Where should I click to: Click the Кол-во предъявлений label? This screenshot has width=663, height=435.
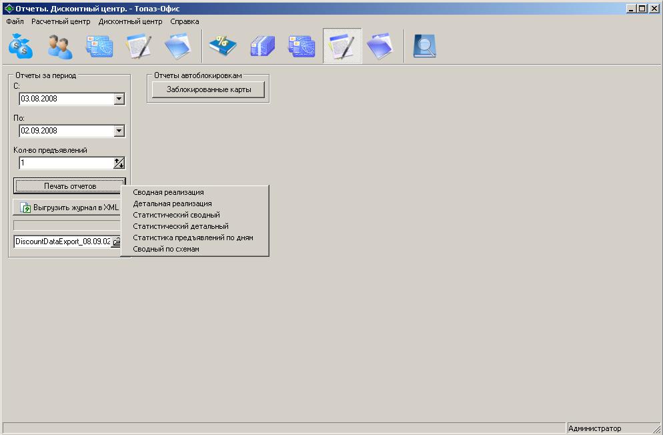tap(50, 151)
